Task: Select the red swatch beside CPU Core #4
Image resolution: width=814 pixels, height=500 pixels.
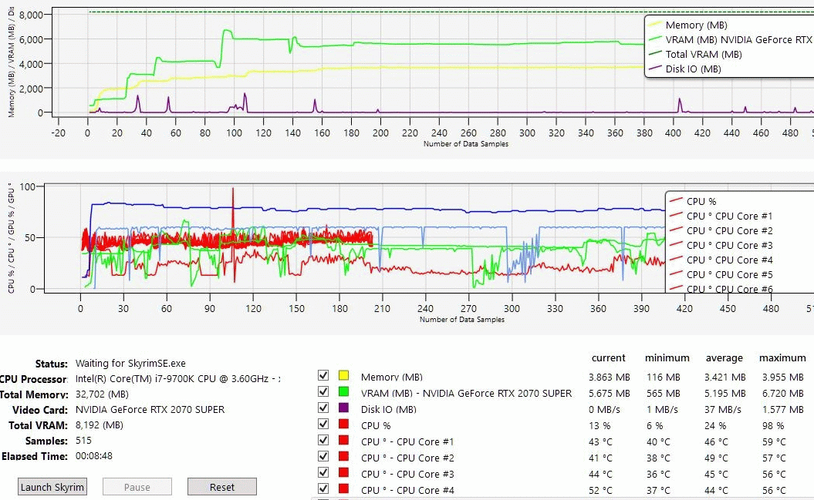Action: (x=344, y=489)
